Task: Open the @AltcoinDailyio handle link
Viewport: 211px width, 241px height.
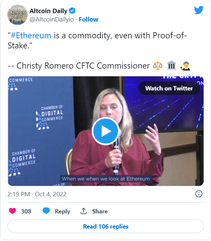Action: tap(52, 19)
